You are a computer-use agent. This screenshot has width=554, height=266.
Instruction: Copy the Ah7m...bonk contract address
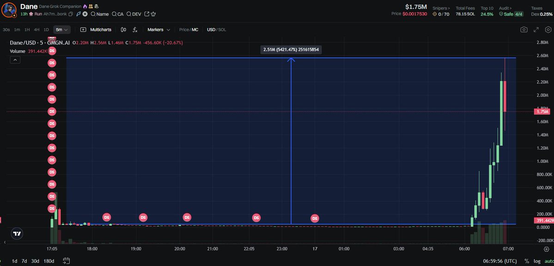(71, 14)
